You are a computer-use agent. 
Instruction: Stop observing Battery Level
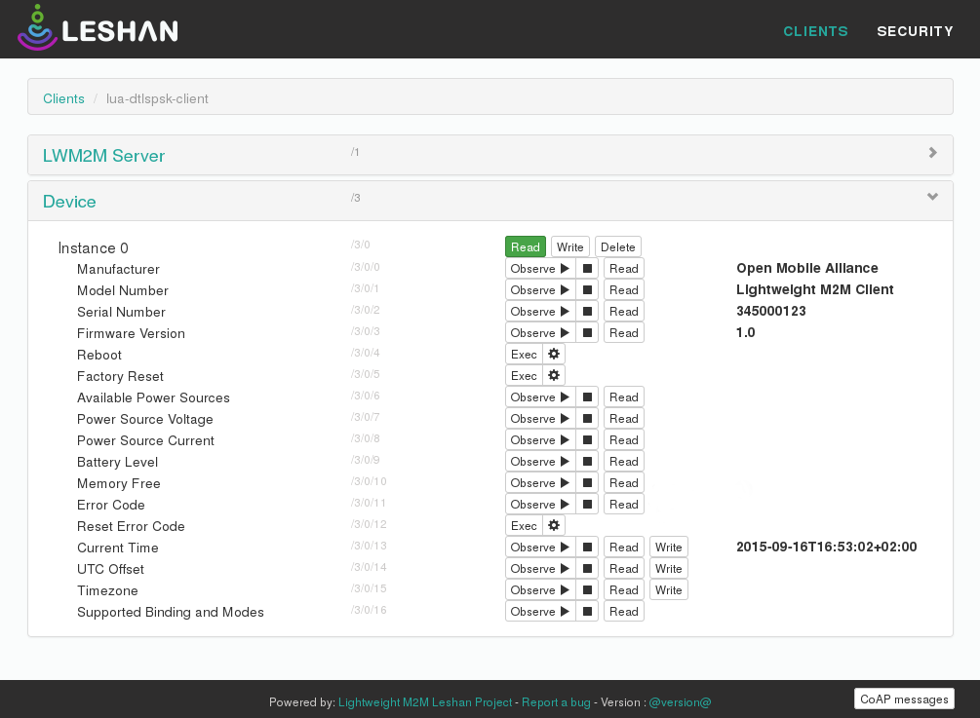click(x=587, y=462)
